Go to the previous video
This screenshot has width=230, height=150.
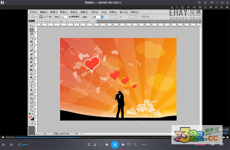coord(107,145)
